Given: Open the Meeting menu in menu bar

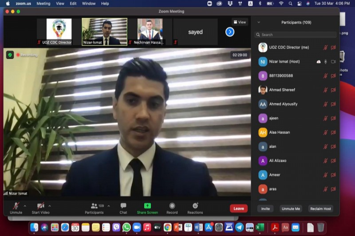Looking at the screenshot, I should coord(43,4).
